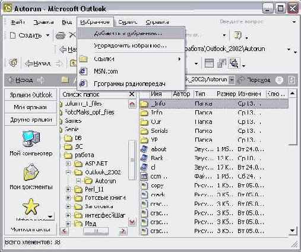Click the file list scroll-down arrow
The width and height of the screenshot is (301, 252).
coord(292,231)
